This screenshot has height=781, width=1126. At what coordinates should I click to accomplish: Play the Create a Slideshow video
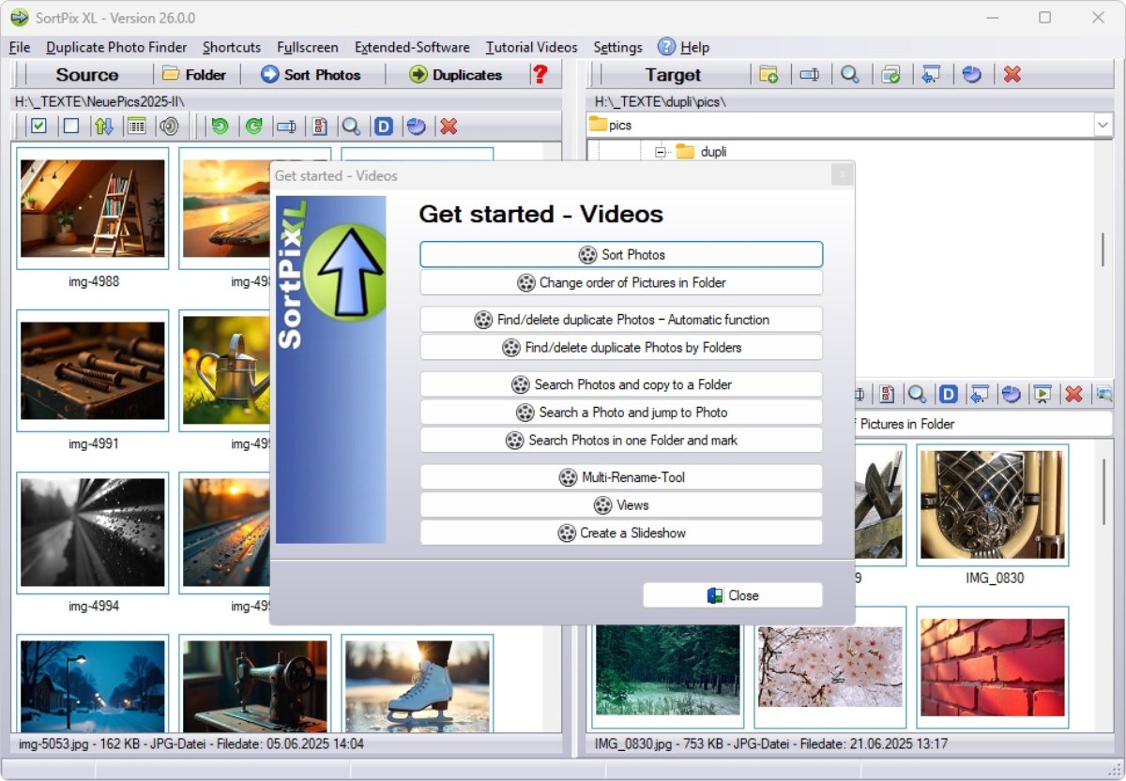[621, 533]
